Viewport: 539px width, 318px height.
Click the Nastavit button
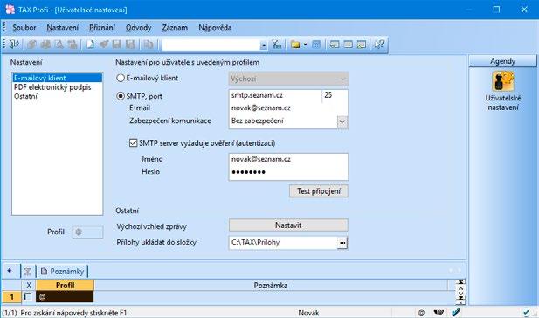click(288, 225)
